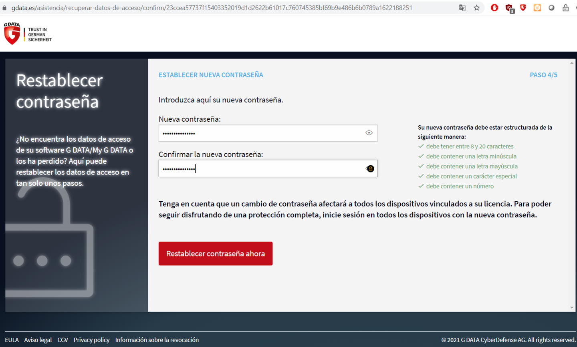The image size is (577, 347).
Task: Focus the Confirmar la nueva contraseña field
Action: click(260, 168)
